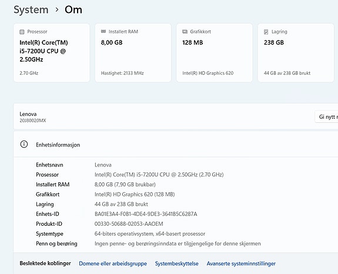The width and height of the screenshot is (338, 274).
Task: Go back to System breadcrumb
Action: point(31,9)
